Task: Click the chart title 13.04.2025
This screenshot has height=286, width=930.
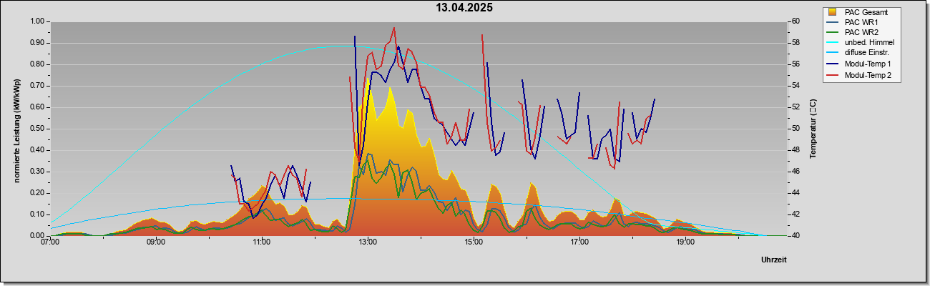Action: [465, 8]
